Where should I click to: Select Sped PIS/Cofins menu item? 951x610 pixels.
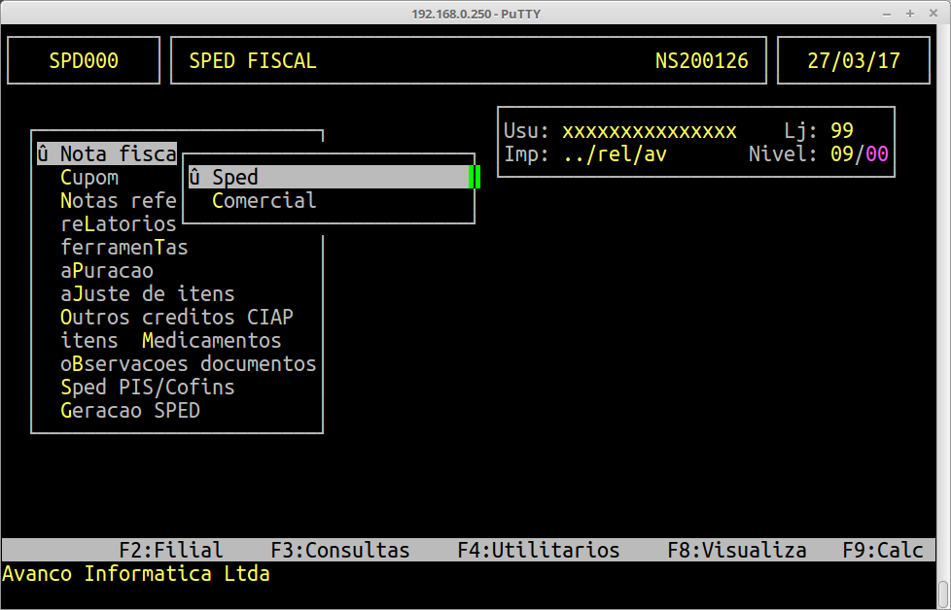pos(147,388)
